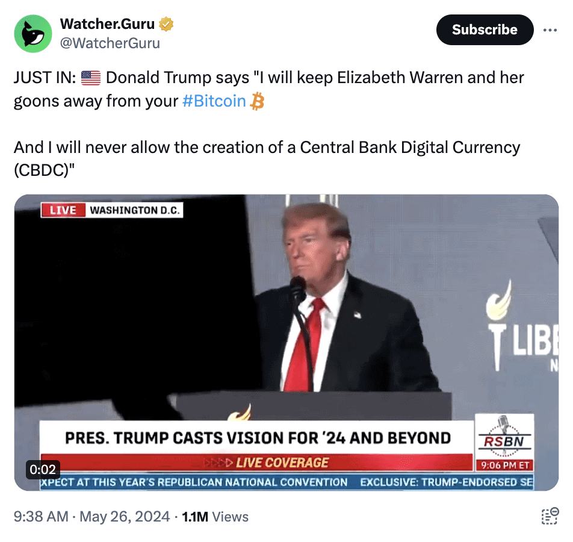Click the LIVE badge in the video
Image resolution: width=573 pixels, height=542 pixels.
63,210
